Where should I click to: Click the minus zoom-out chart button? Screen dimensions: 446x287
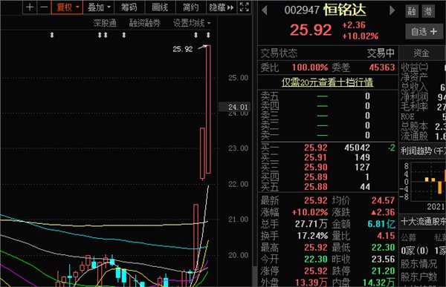click(x=44, y=7)
